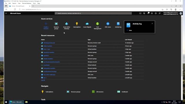Open the Edge Collections icon
Screen dimensions: 185x104
click(x=171, y=10)
